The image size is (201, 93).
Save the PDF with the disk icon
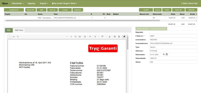tap(119, 37)
